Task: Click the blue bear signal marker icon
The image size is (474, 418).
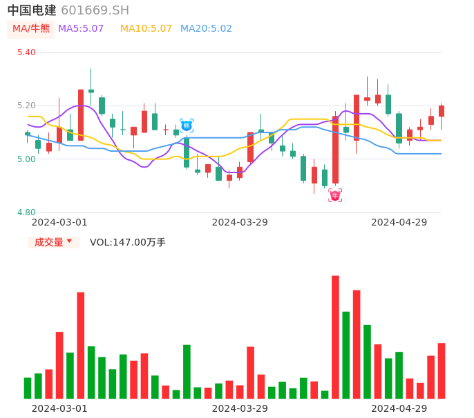Action: coord(187,126)
